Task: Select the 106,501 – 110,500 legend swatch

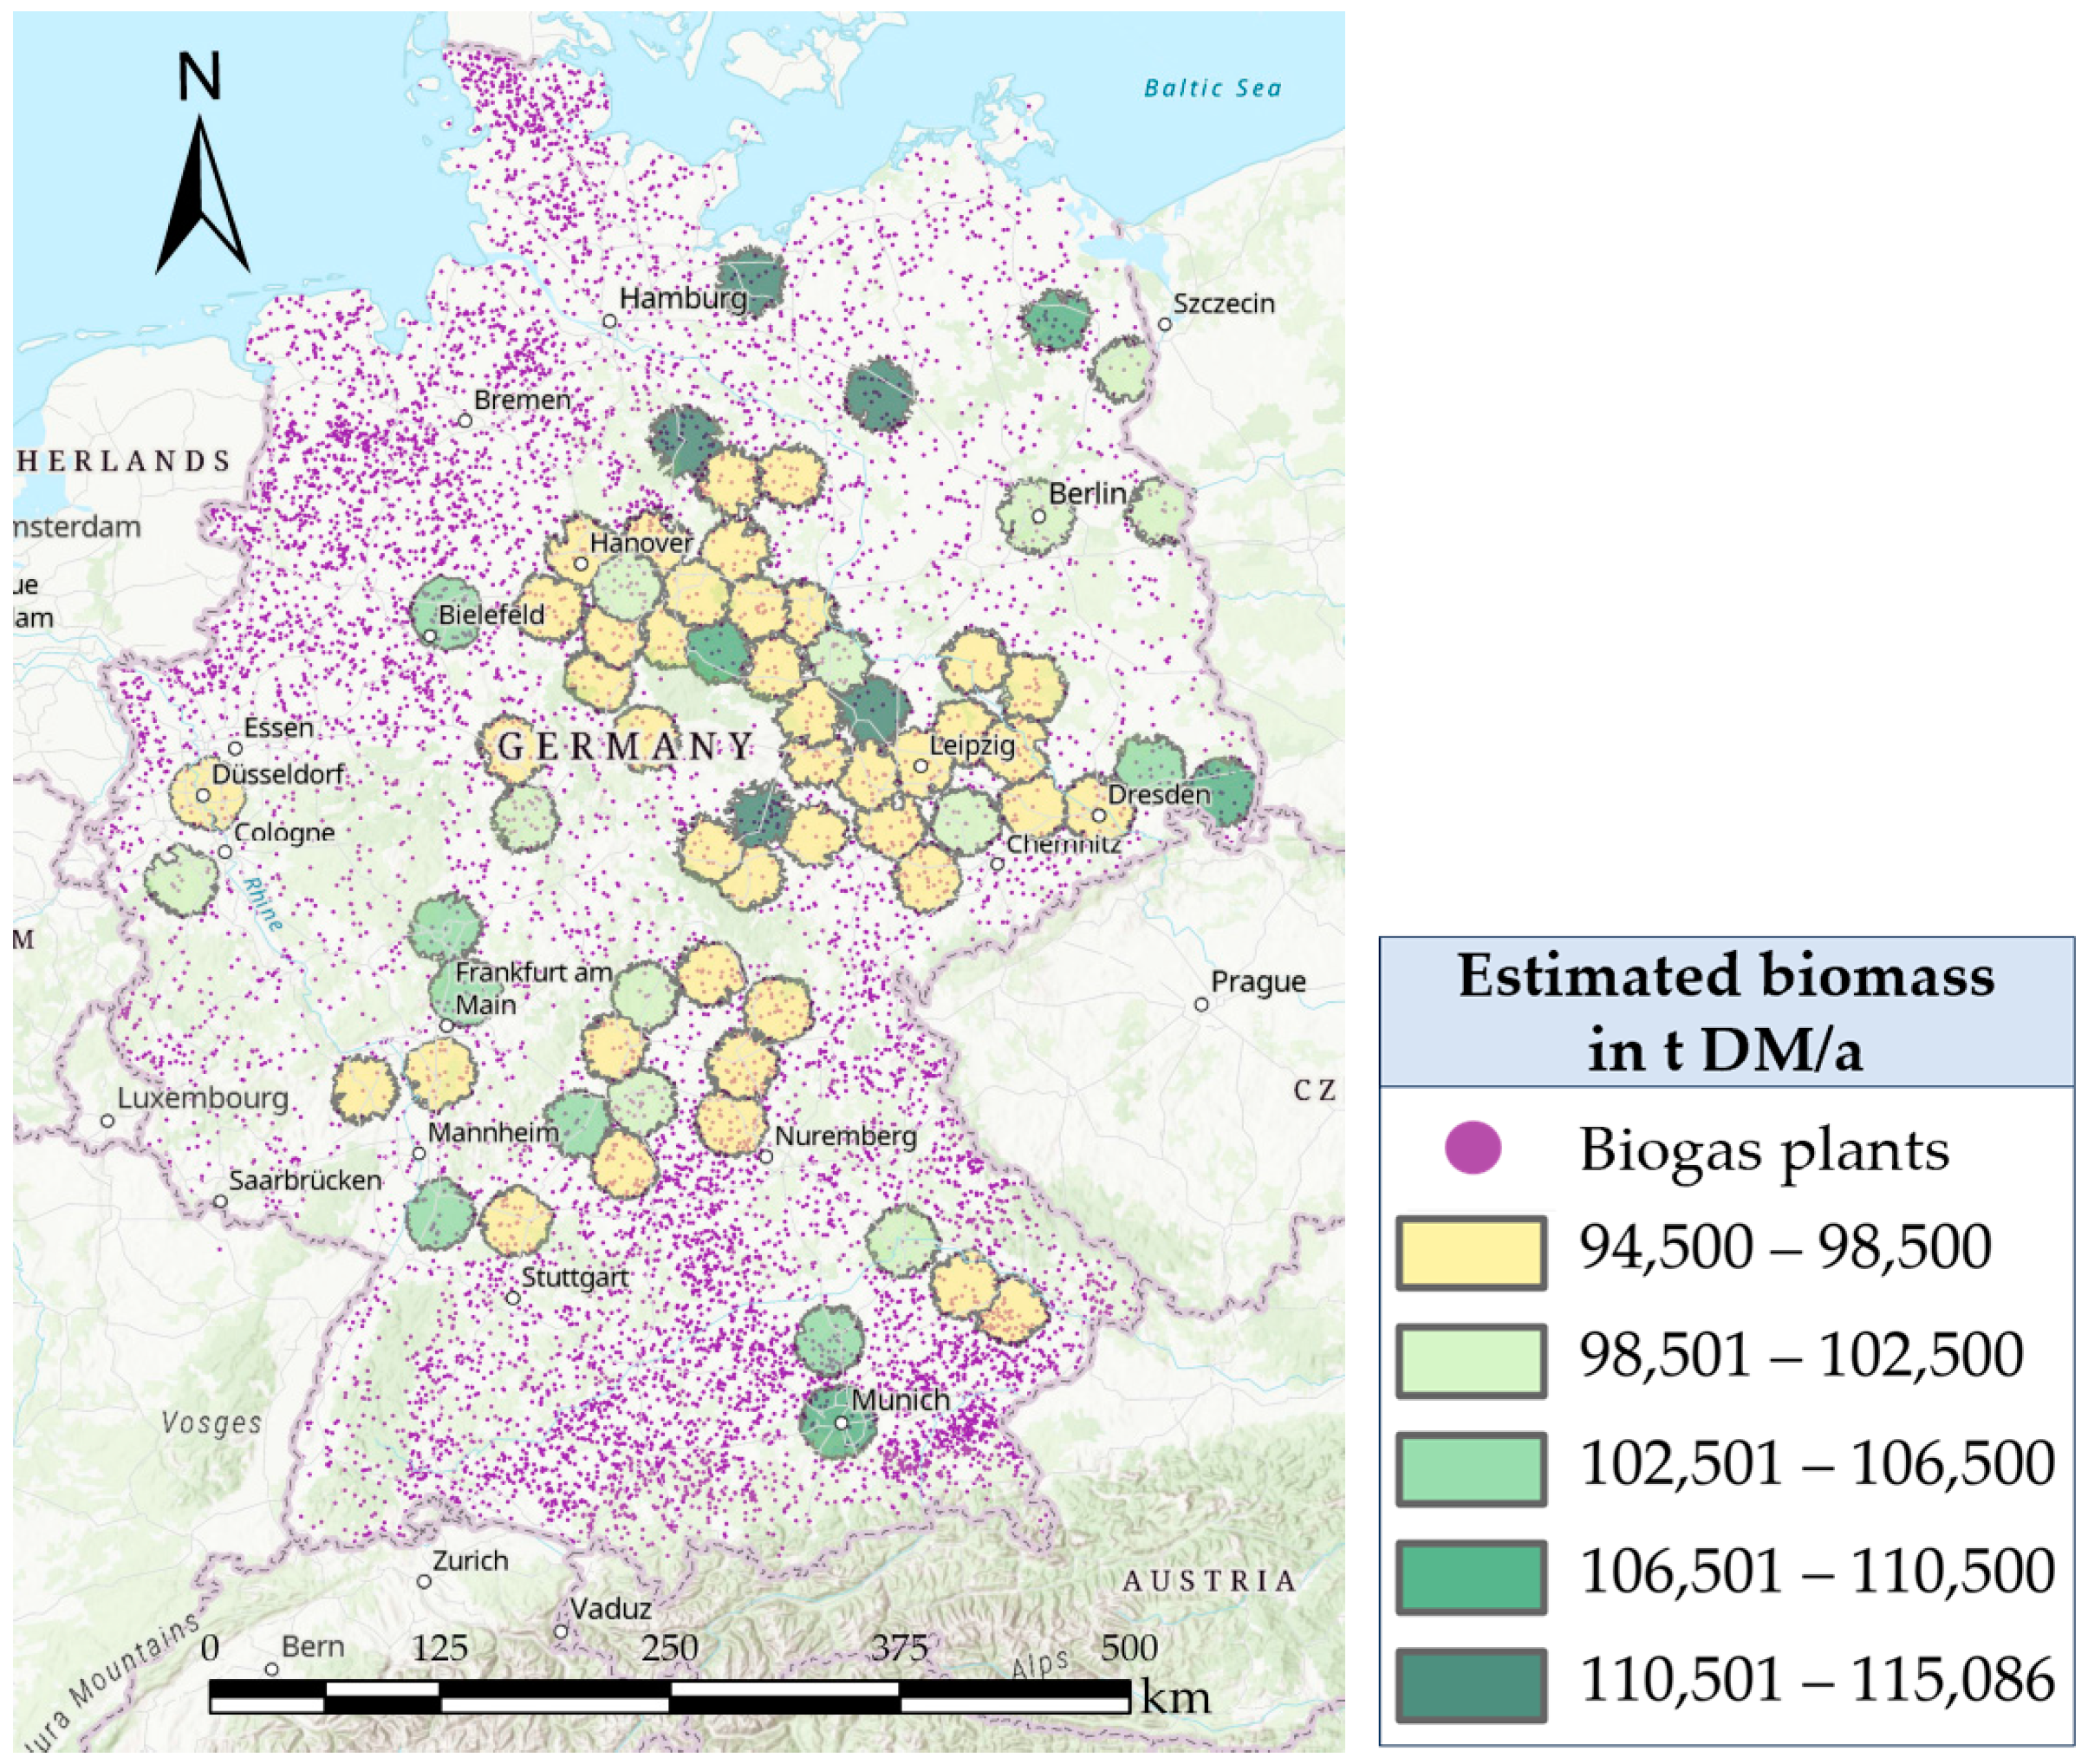Action: pos(1471,1576)
